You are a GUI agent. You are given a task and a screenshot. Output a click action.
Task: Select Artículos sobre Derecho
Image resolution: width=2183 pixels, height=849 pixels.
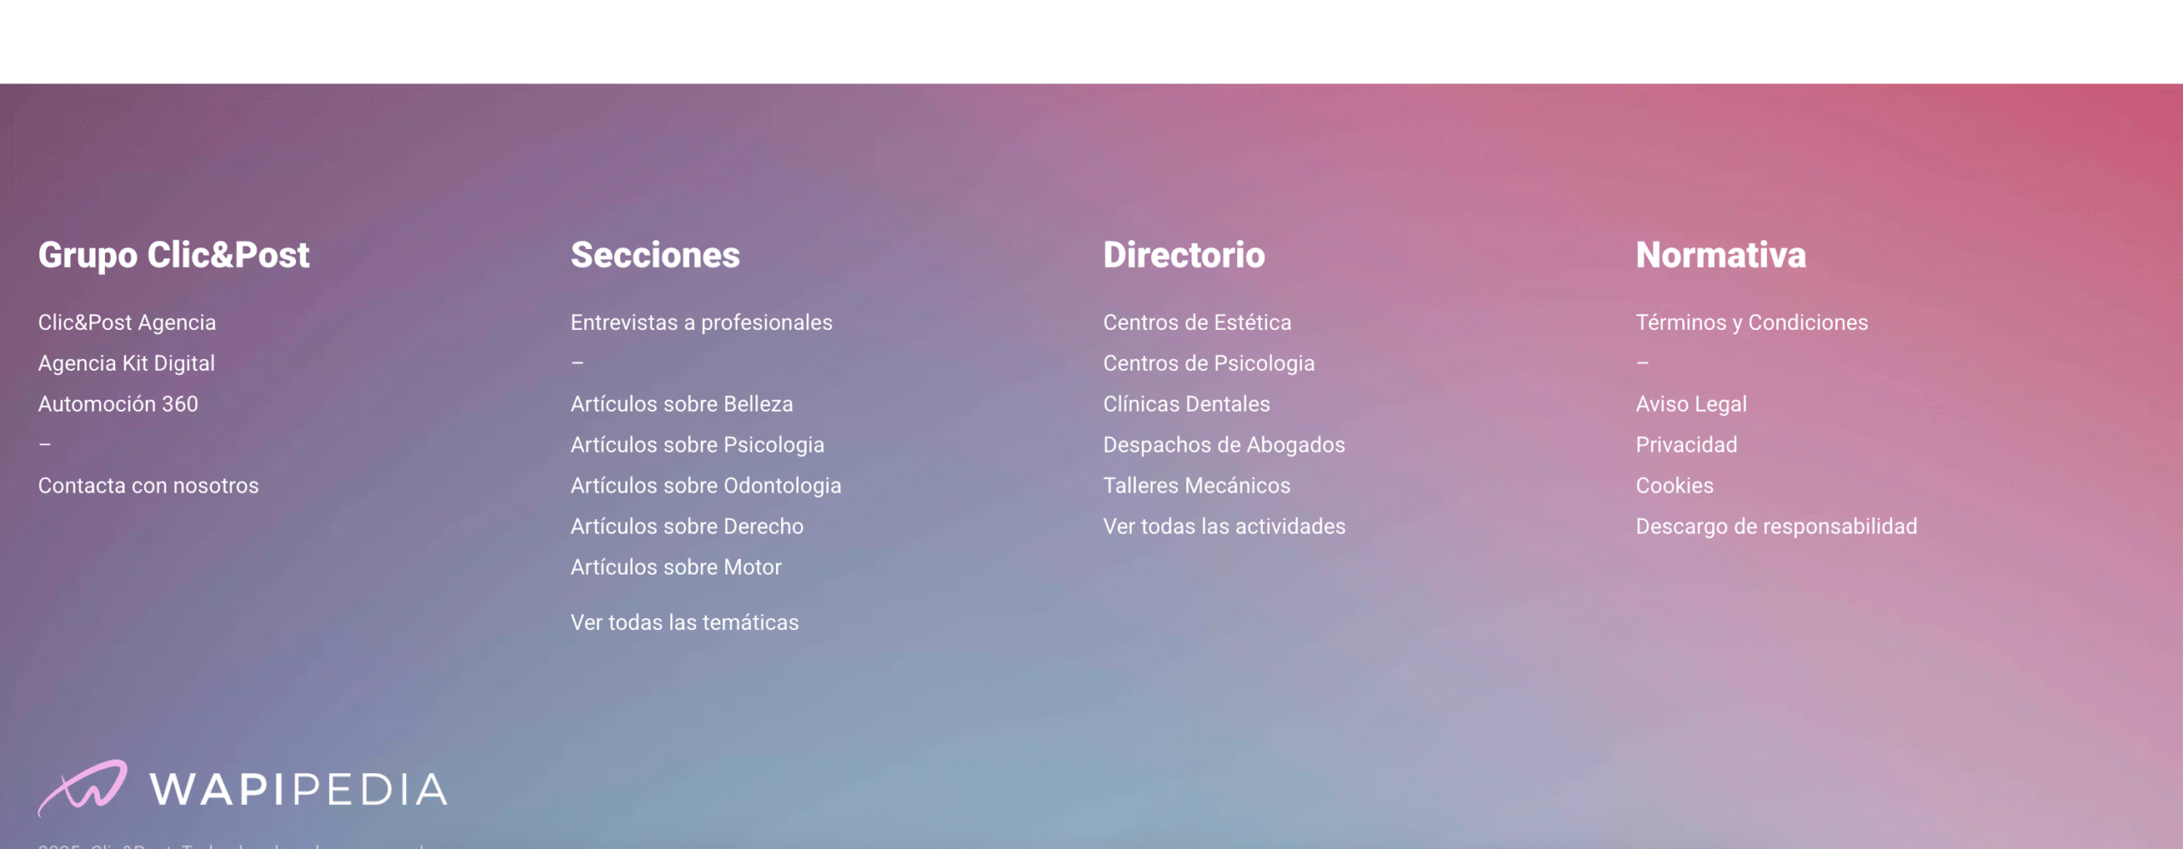686,527
